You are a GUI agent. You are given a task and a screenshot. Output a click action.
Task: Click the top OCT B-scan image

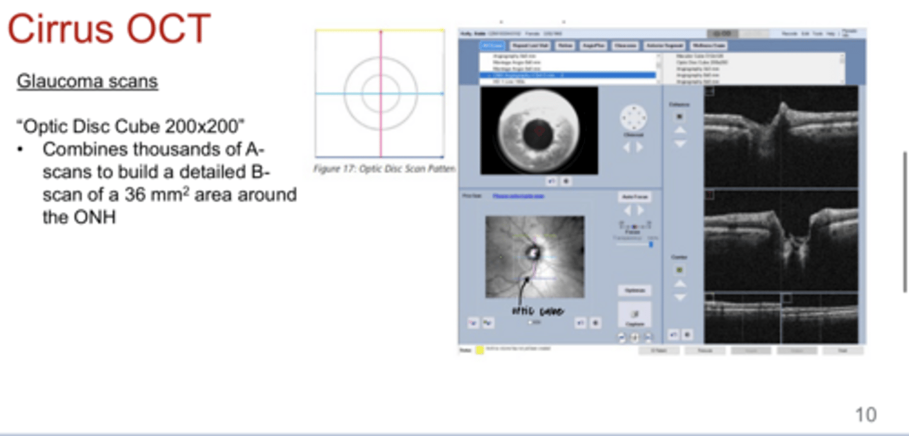coord(781,136)
